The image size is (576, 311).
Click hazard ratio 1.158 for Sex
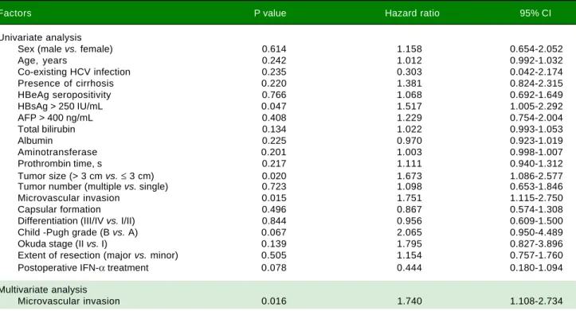[x=409, y=49]
